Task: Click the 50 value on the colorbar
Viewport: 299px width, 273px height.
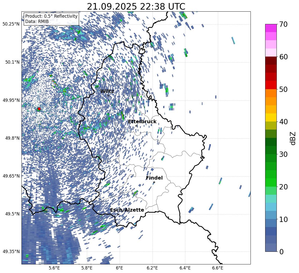Action: pos(283,89)
